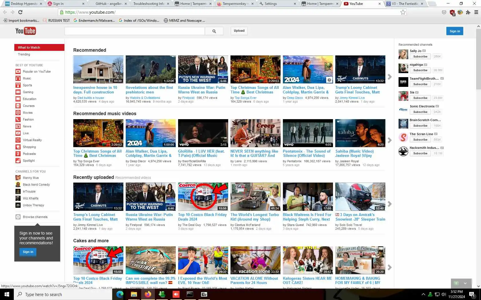Click the Browse channels icon
The width and height of the screenshot is (481, 300).
(18, 217)
